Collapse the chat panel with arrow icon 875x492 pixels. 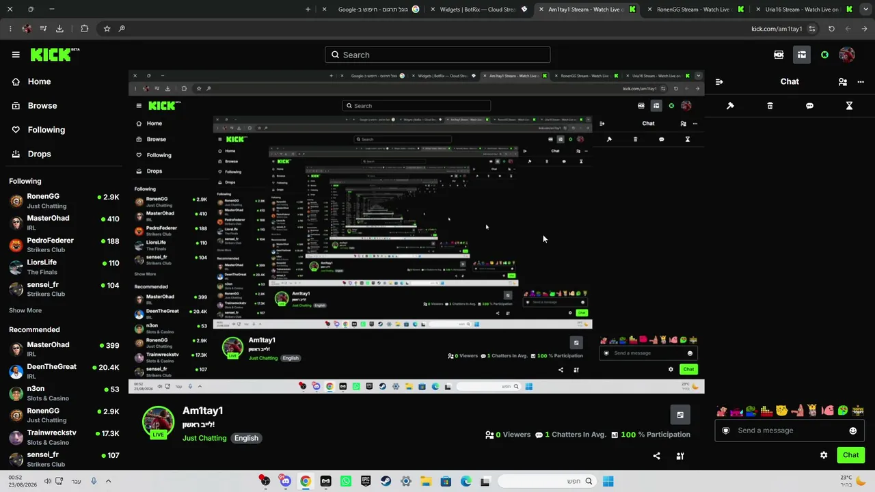[719, 81]
